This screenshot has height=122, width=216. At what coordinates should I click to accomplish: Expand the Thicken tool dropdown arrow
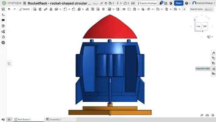(x=60, y=9)
